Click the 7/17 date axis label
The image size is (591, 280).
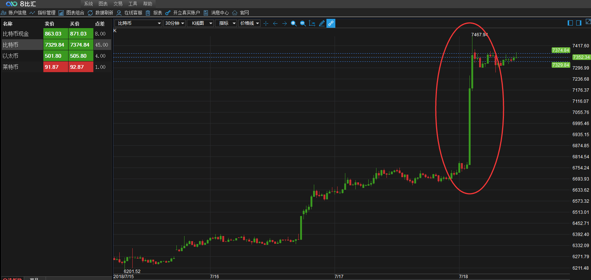point(339,277)
